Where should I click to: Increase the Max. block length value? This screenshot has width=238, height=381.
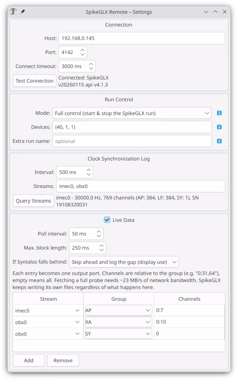coord(101,245)
